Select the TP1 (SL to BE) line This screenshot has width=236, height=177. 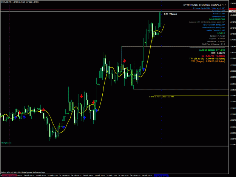click(x=207, y=58)
